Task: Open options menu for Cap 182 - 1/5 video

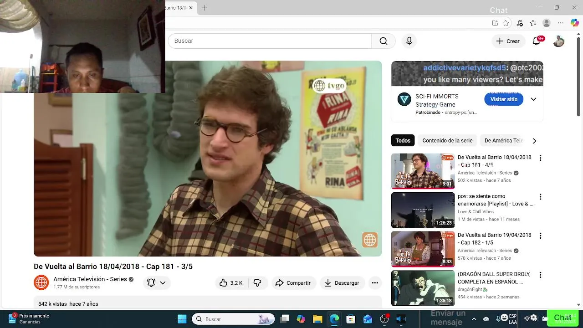Action: tap(540, 236)
